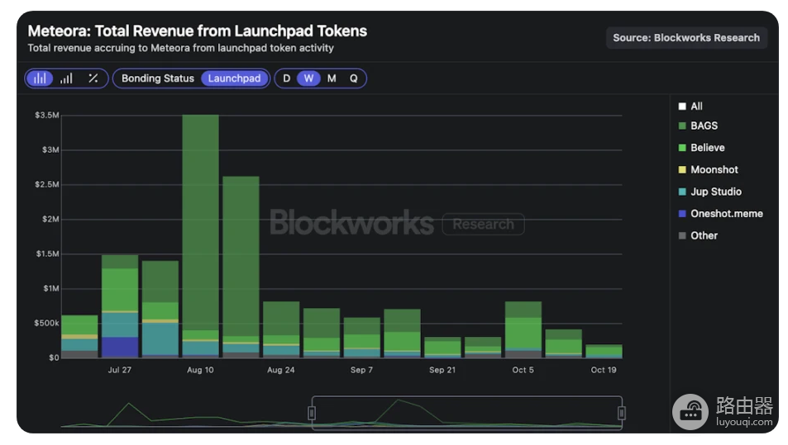
Task: Toggle the Believe series in legend
Action: [x=701, y=148]
